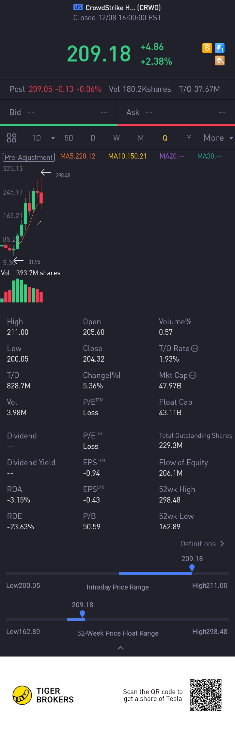Image resolution: width=235 pixels, height=734 pixels.
Task: Open the 1D timeframe dropdown arrow
Action: pyautogui.click(x=53, y=138)
